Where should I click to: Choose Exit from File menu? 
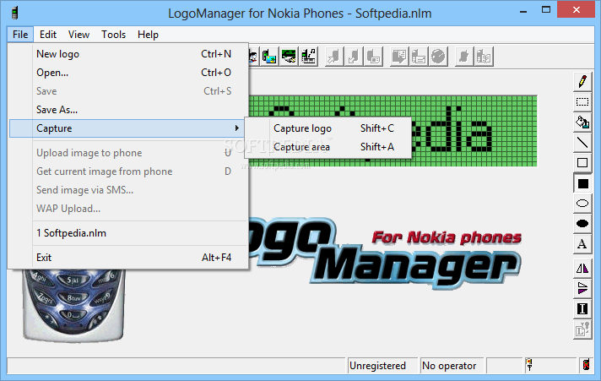(x=128, y=258)
